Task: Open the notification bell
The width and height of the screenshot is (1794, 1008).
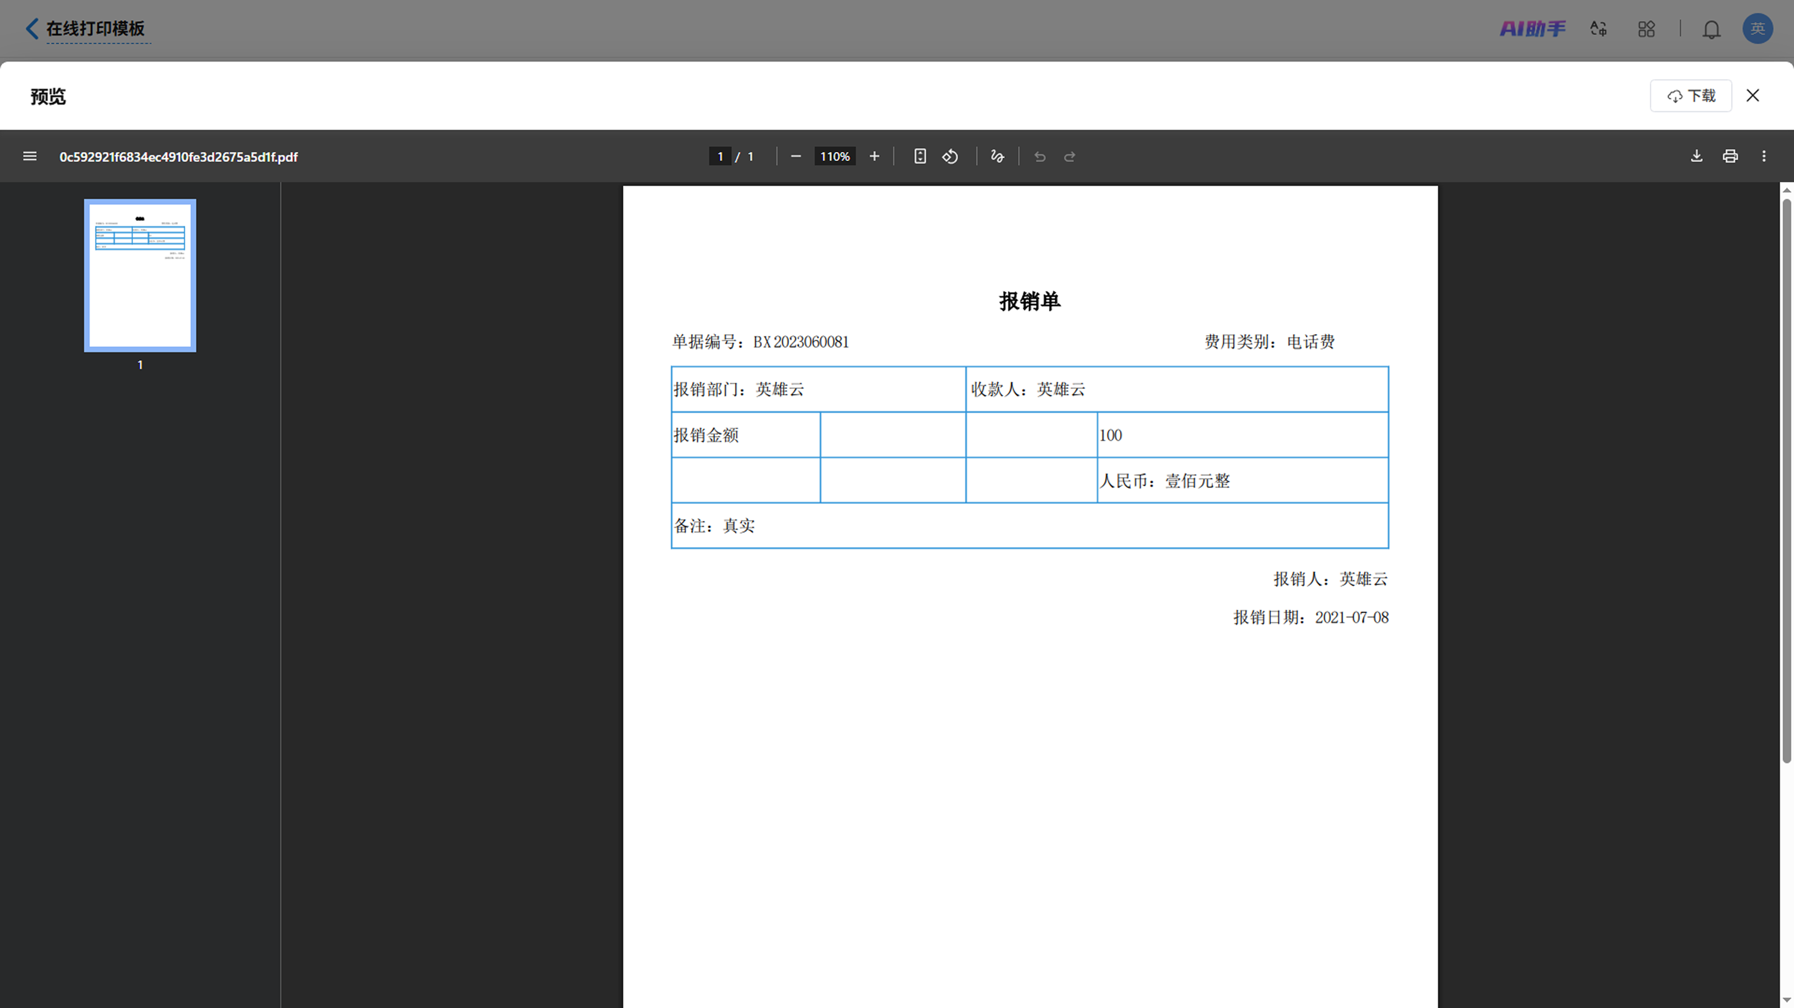Action: point(1711,29)
